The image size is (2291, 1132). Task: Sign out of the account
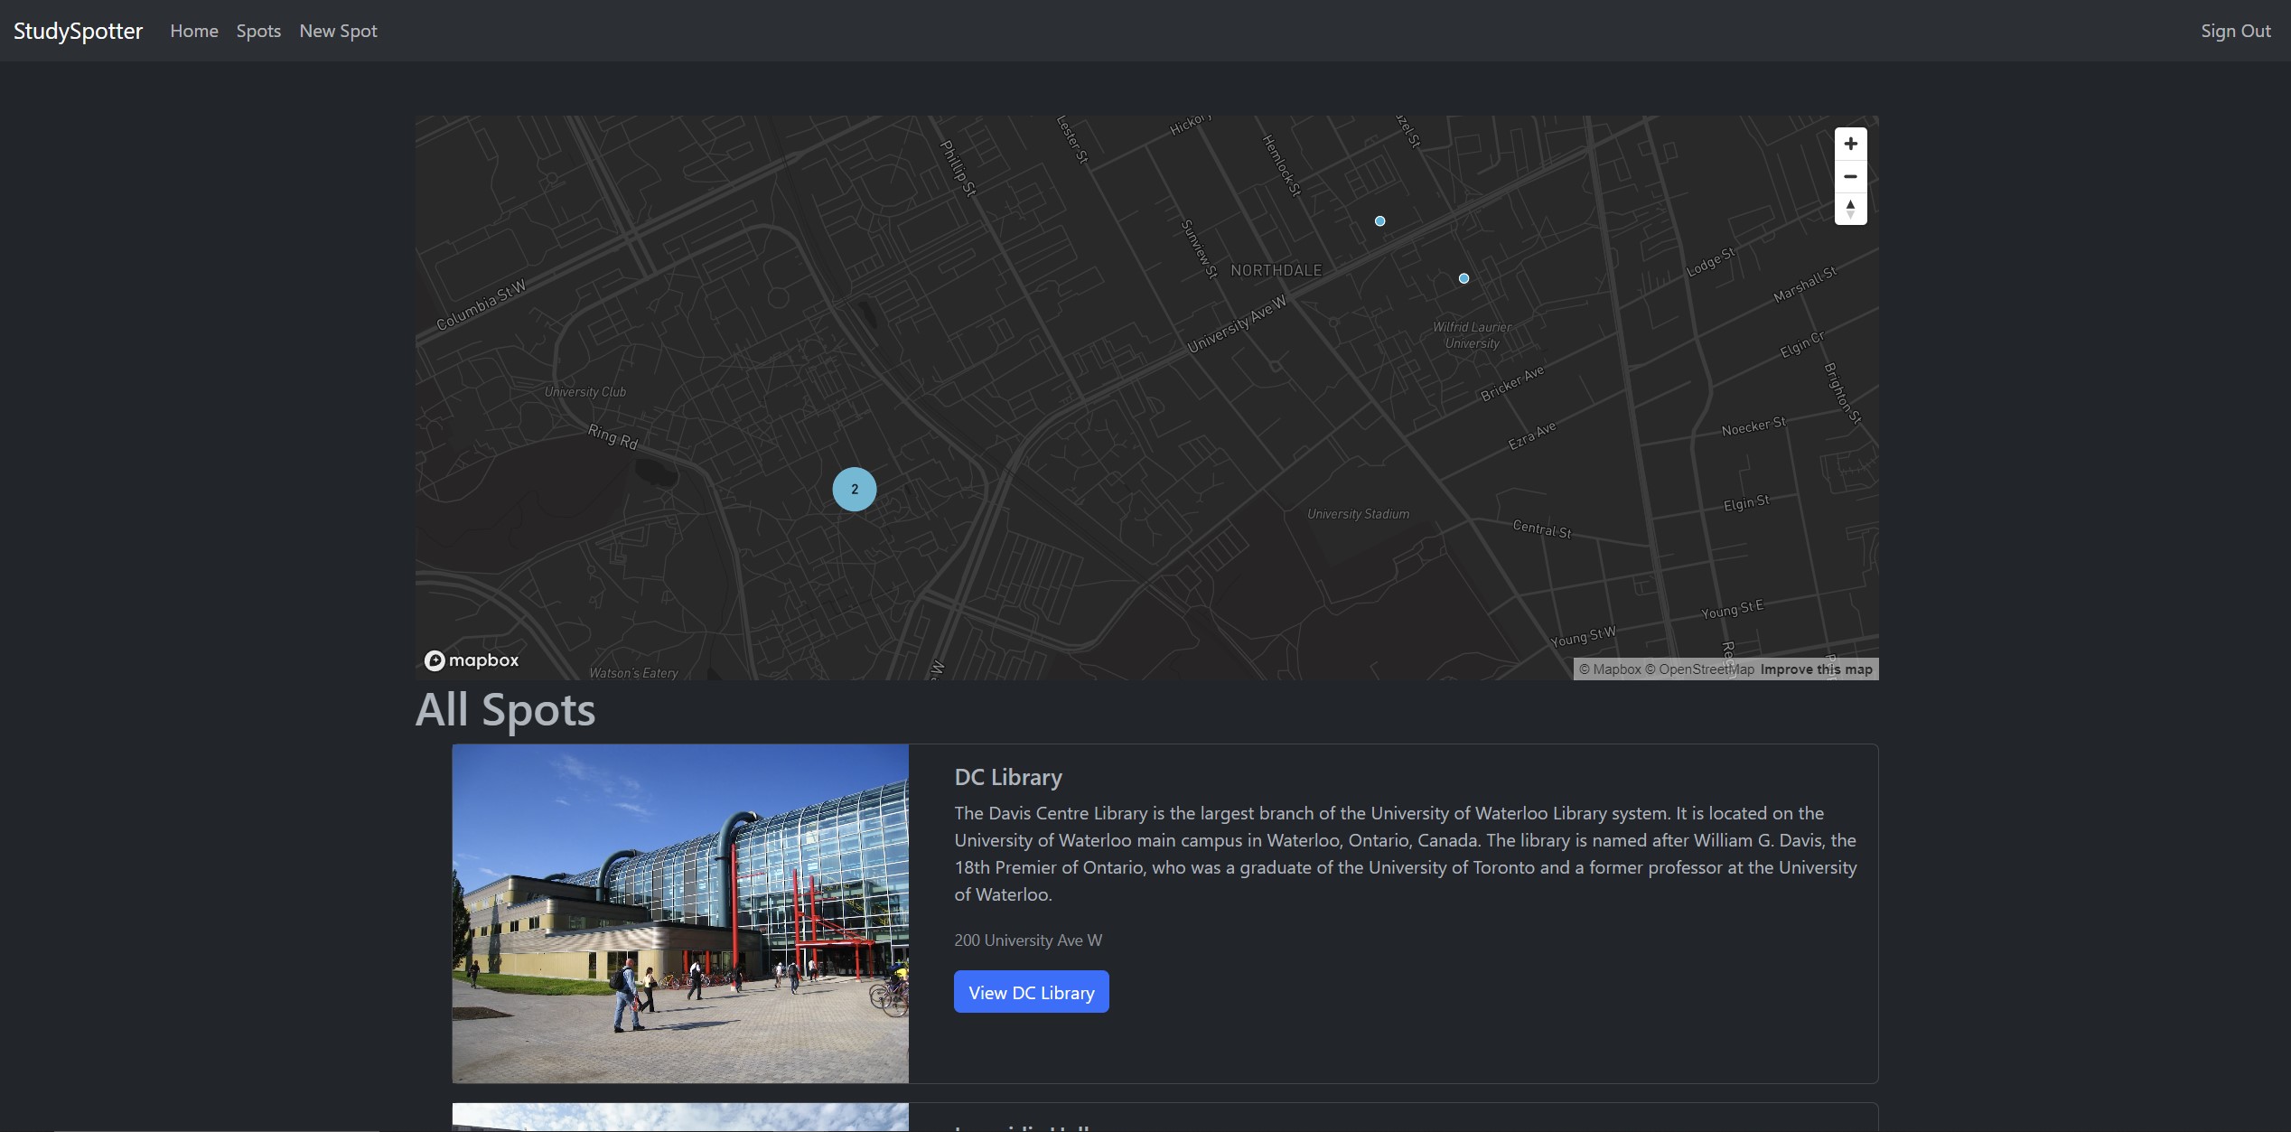point(2235,31)
